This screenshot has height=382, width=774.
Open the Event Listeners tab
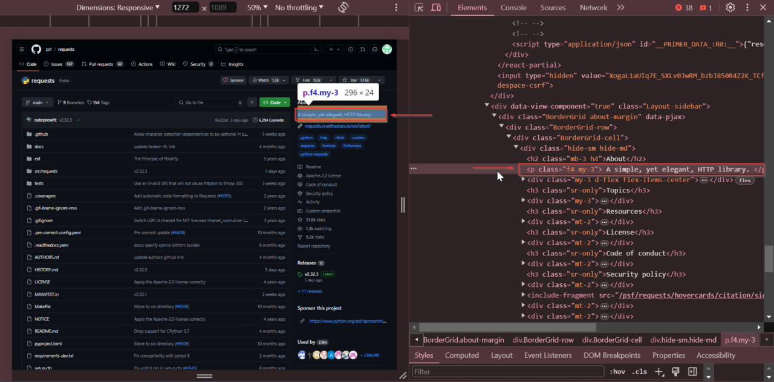[x=548, y=355]
